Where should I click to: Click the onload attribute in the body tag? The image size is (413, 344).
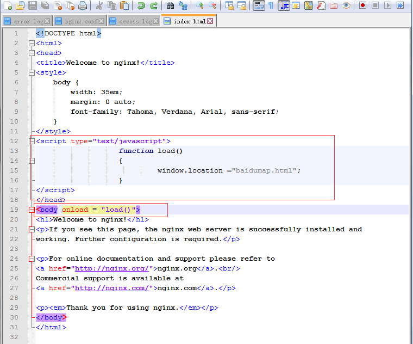(75, 210)
